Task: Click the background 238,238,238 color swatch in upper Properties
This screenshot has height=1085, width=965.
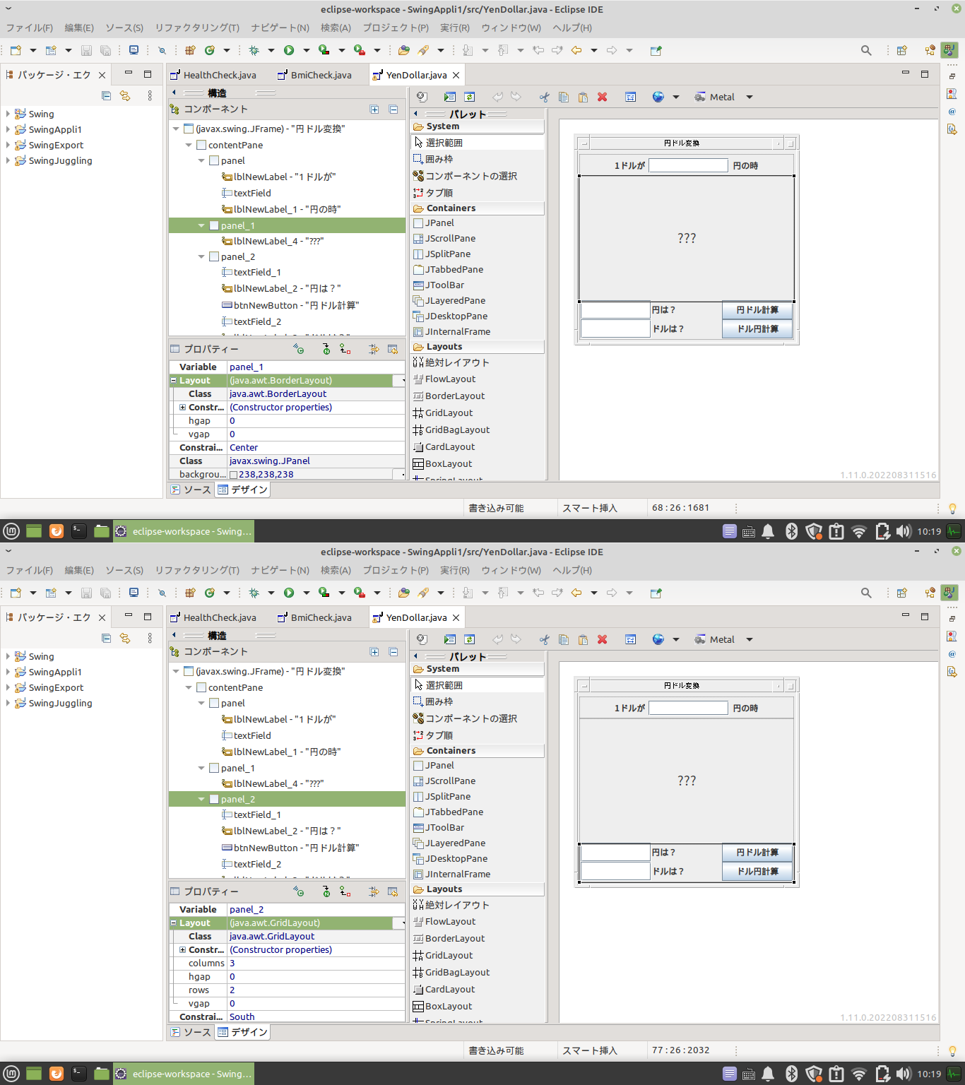Action: [x=234, y=475]
